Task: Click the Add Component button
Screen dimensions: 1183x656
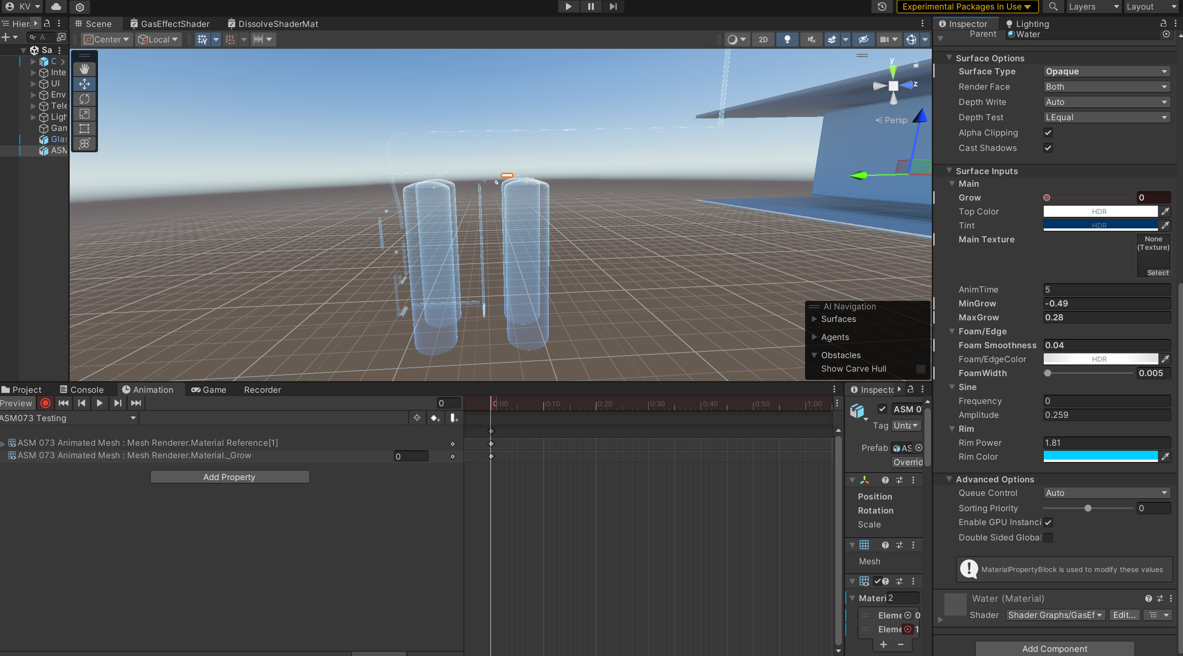Action: pyautogui.click(x=1054, y=649)
